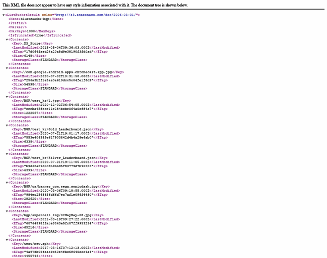Click the xmlns URL http://s3.amazonaws.com/doc/2006-03-01/
327x258 pixels.
click(96, 15)
